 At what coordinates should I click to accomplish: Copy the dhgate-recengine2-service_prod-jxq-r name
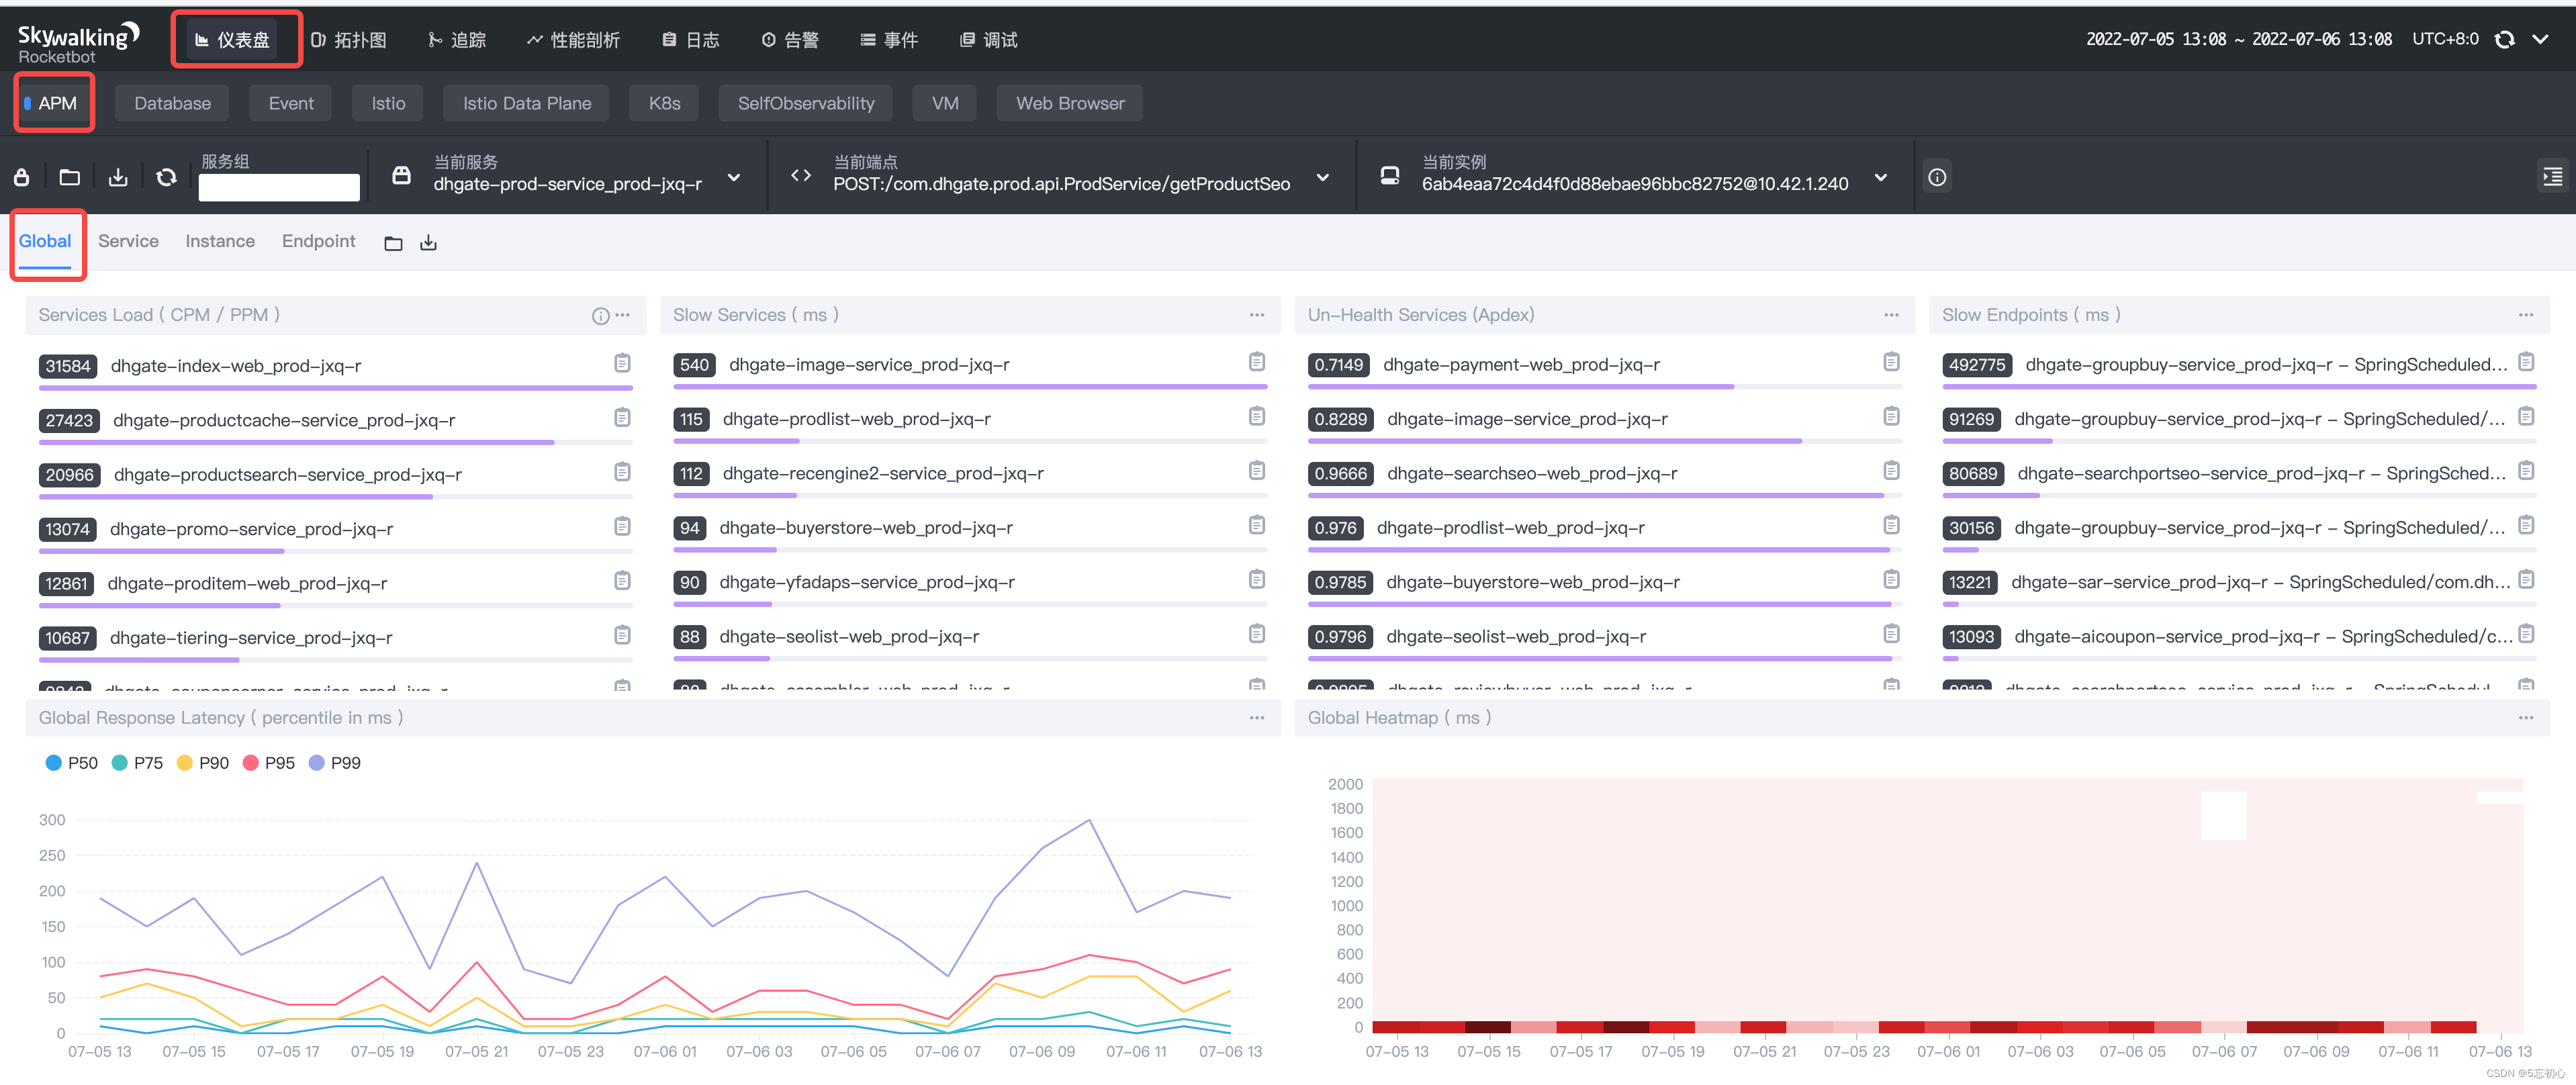pyautogui.click(x=1257, y=471)
